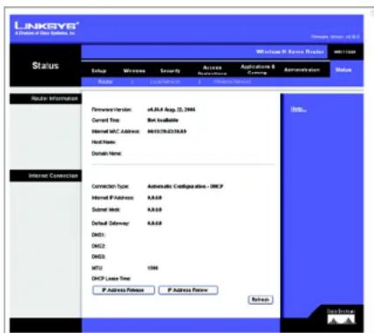Click the DNS1 label
374x333 pixels.
coord(98,235)
